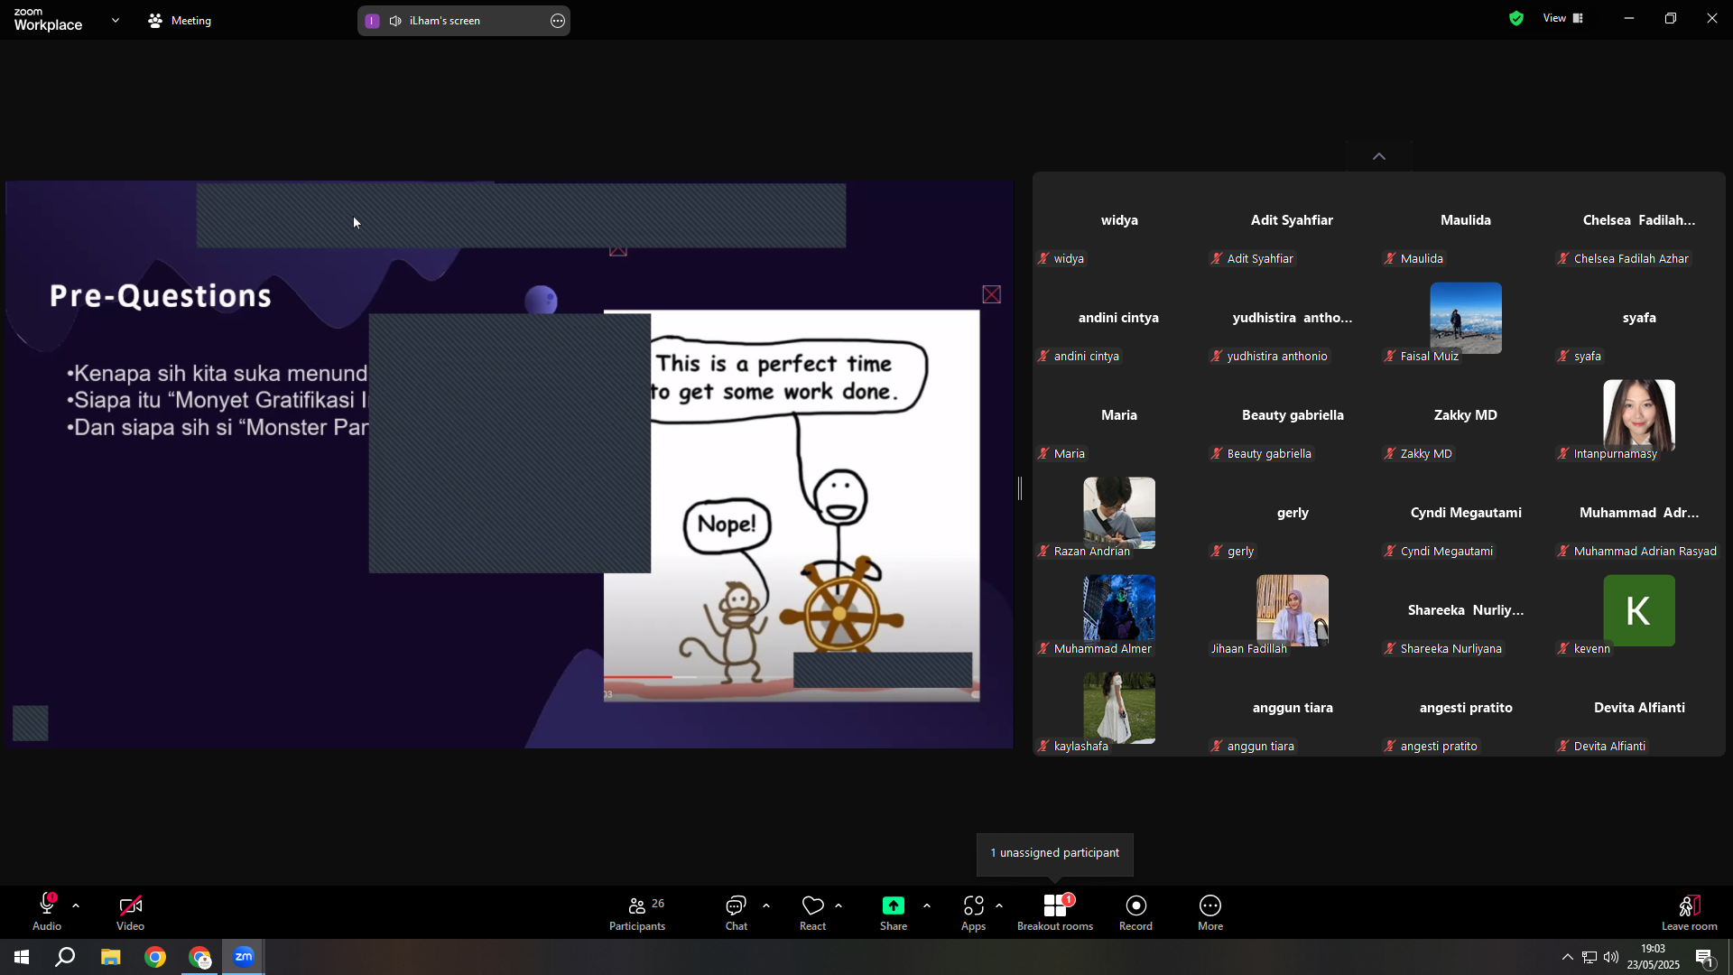Switch to Meeting tab
Screen dimensions: 1733x975
tap(180, 20)
